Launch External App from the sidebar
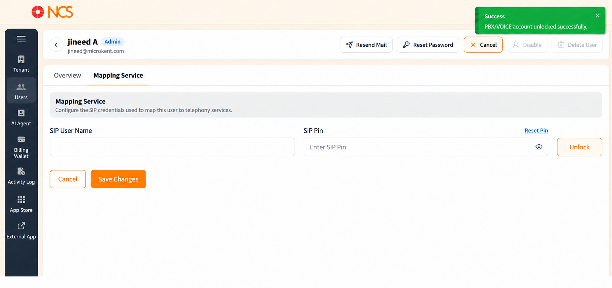Screen dimensions: 612x288 (x=21, y=231)
